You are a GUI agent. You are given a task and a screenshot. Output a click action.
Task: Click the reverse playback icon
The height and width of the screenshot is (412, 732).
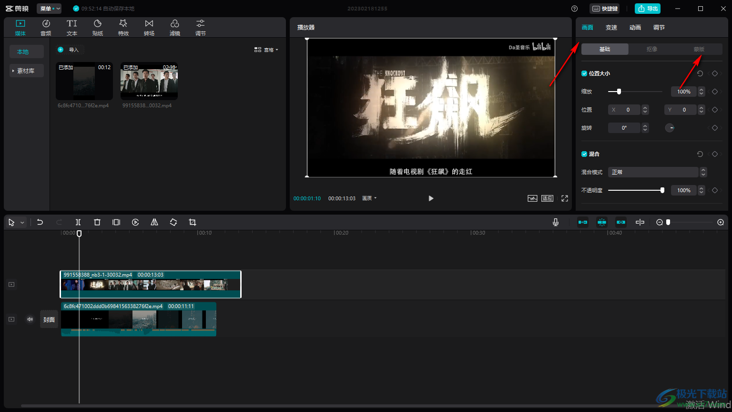pos(135,222)
